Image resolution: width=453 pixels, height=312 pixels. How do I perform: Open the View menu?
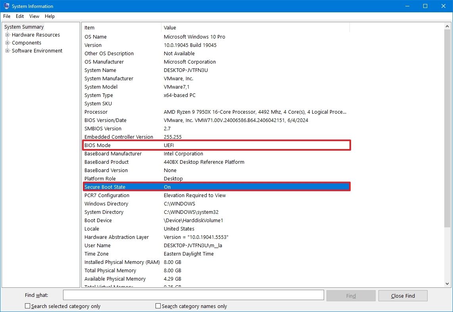[x=34, y=16]
